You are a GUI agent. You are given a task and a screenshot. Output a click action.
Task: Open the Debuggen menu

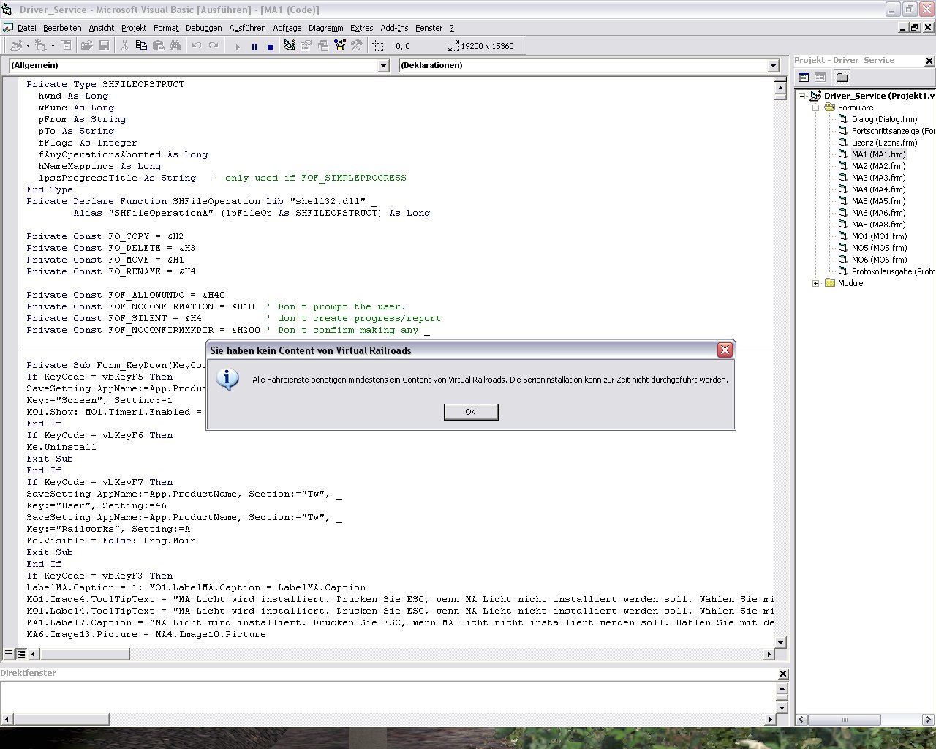(x=203, y=28)
